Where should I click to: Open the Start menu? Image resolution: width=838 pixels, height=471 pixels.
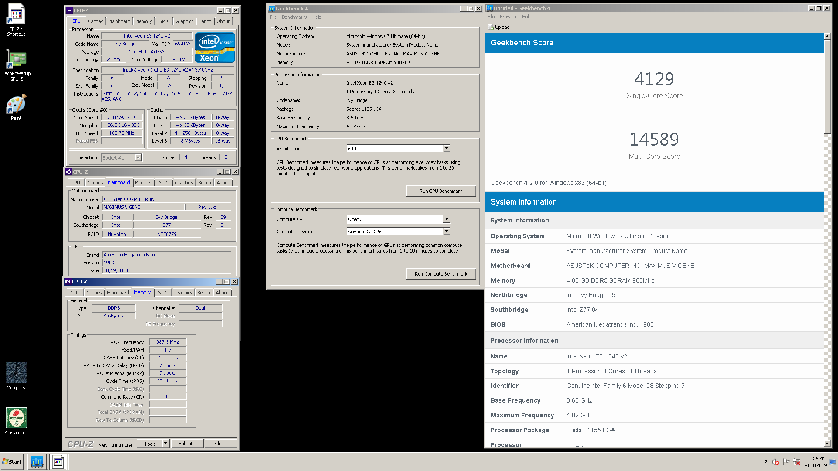[x=12, y=461]
